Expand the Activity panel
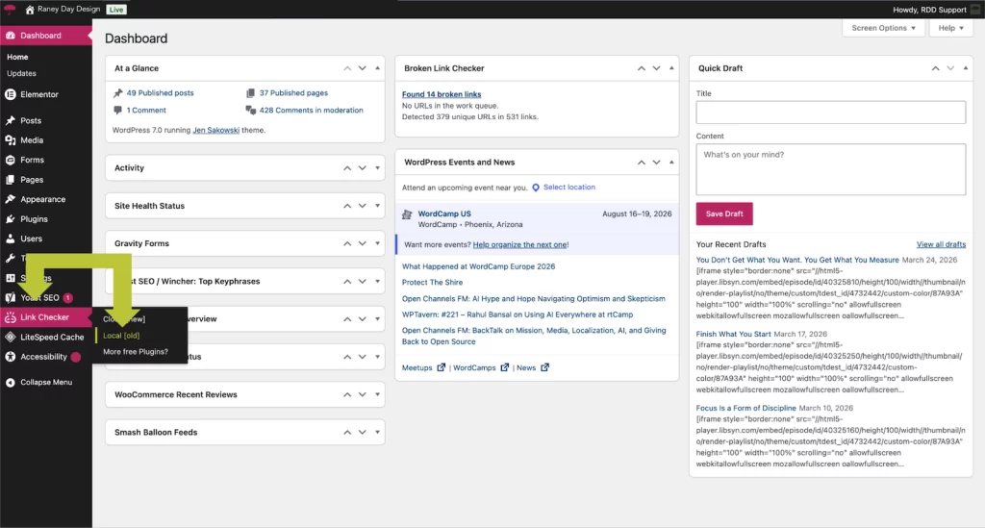The width and height of the screenshot is (985, 528). pyautogui.click(x=377, y=168)
